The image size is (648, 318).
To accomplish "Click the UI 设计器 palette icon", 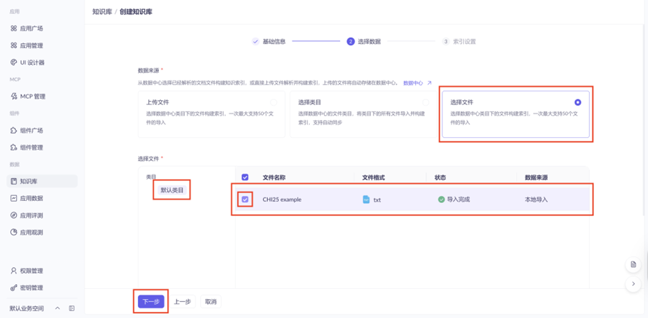I will [x=14, y=62].
